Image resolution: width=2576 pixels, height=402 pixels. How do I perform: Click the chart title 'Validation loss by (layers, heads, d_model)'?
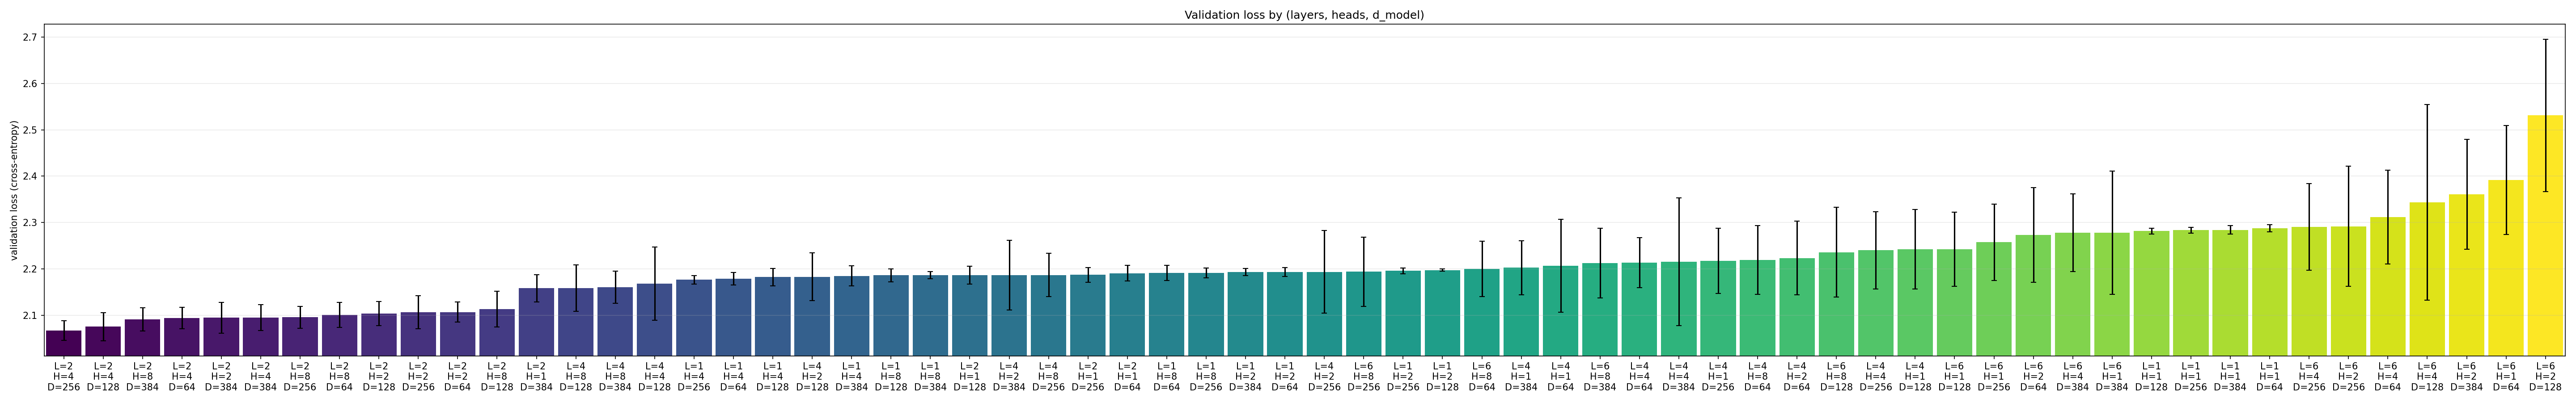click(1304, 15)
